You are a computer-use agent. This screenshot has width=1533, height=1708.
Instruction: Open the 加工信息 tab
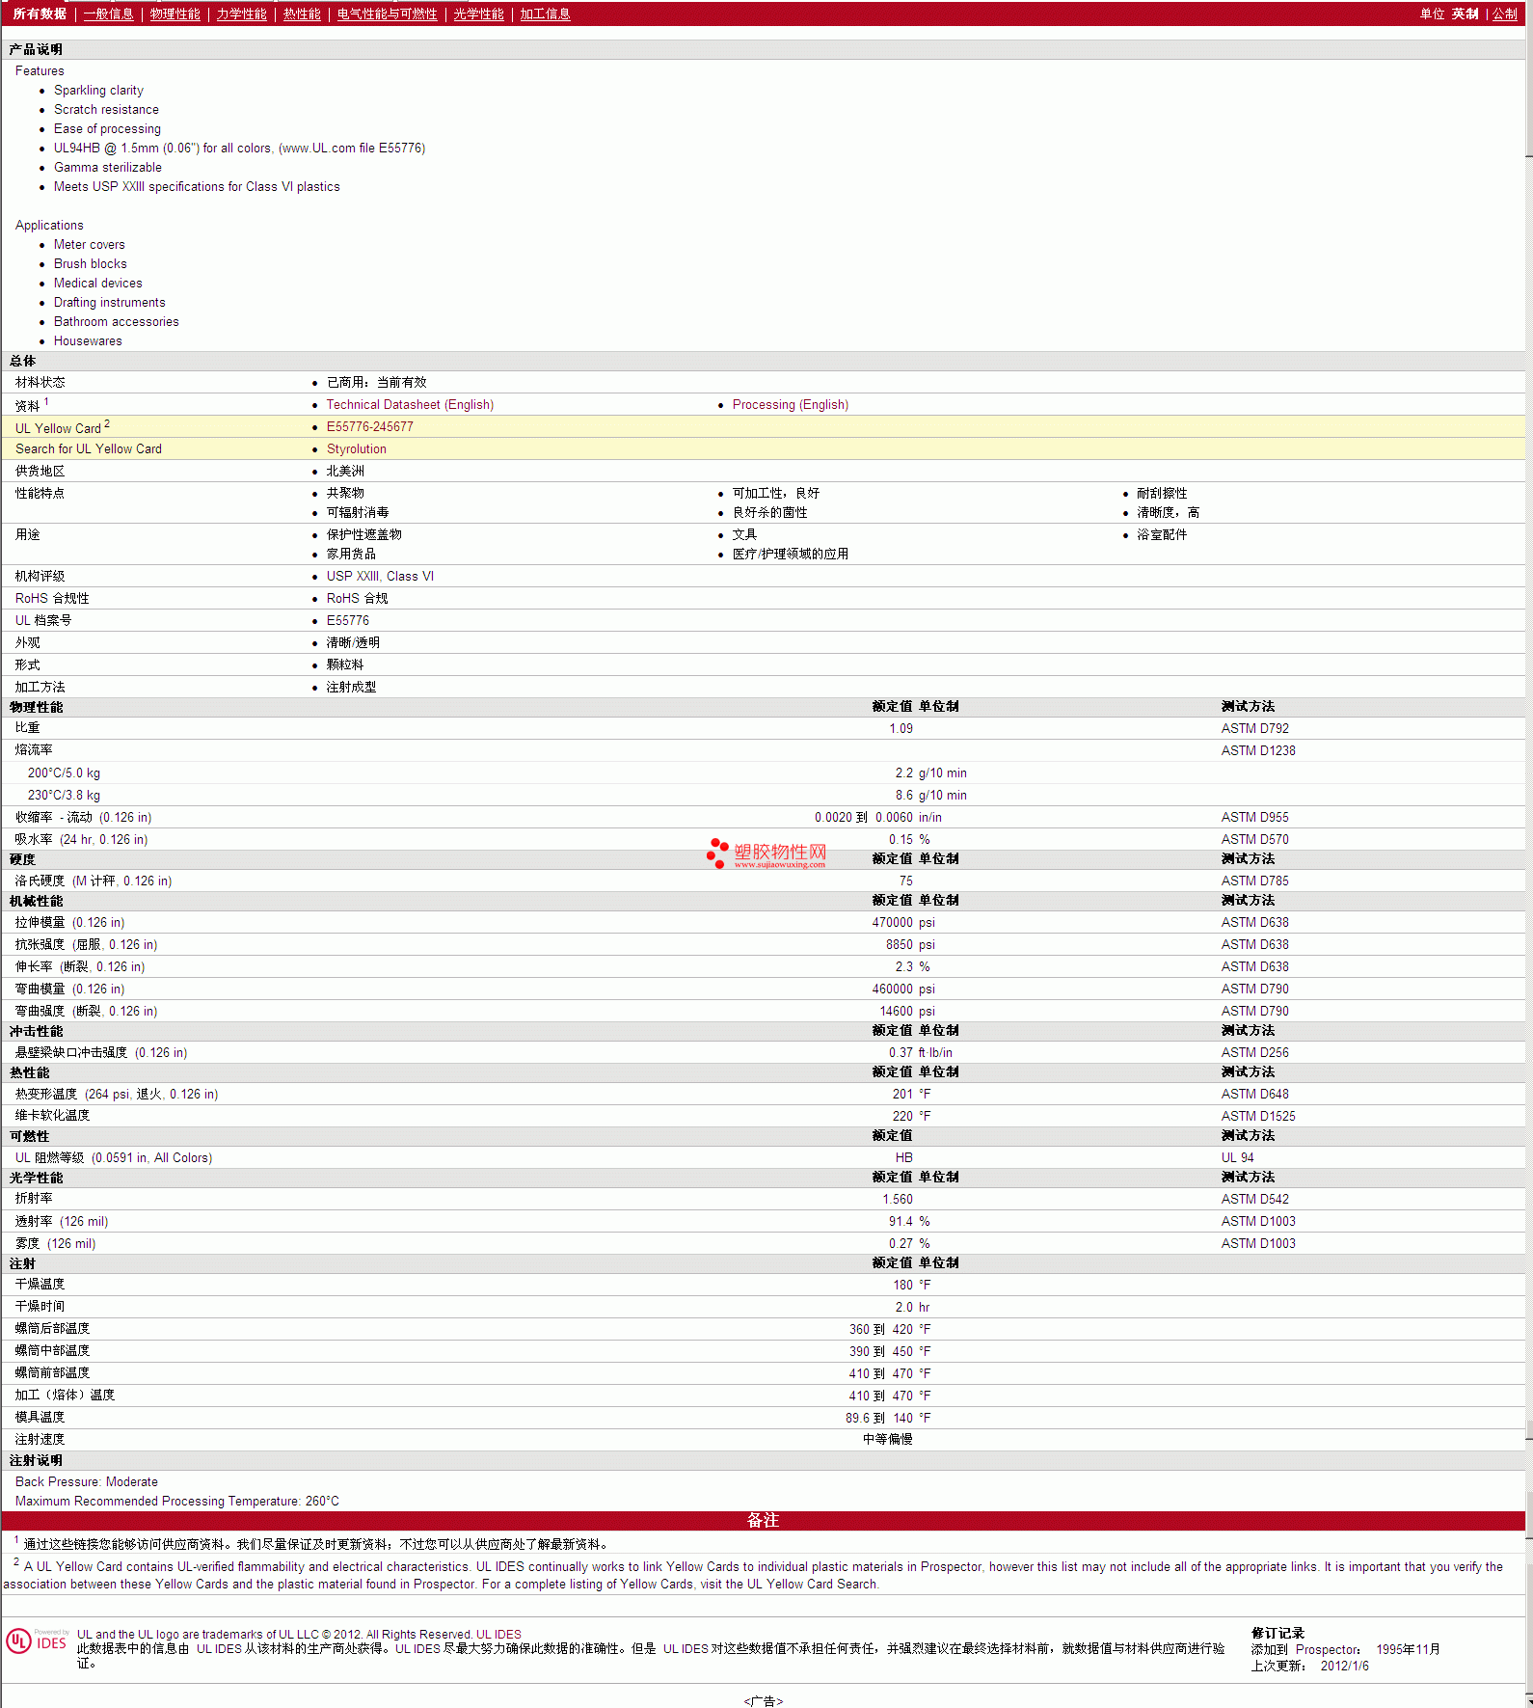tap(545, 14)
